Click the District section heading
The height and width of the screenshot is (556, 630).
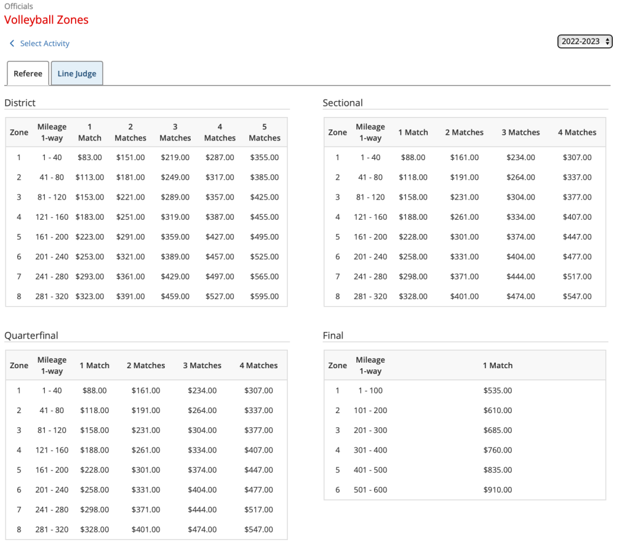click(20, 103)
